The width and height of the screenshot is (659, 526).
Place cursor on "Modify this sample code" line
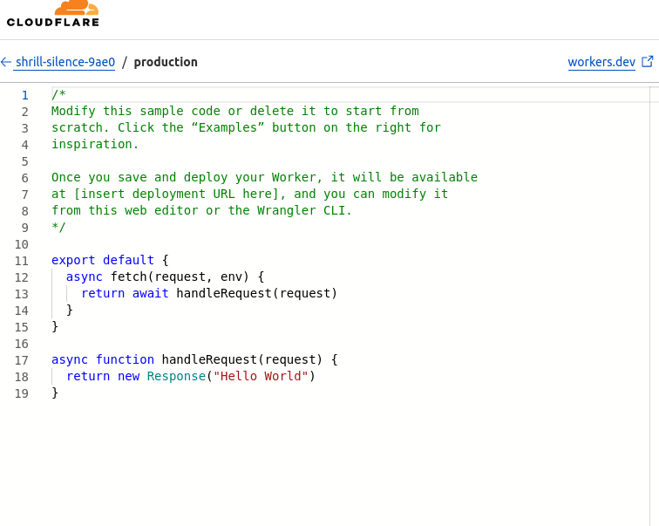point(235,111)
